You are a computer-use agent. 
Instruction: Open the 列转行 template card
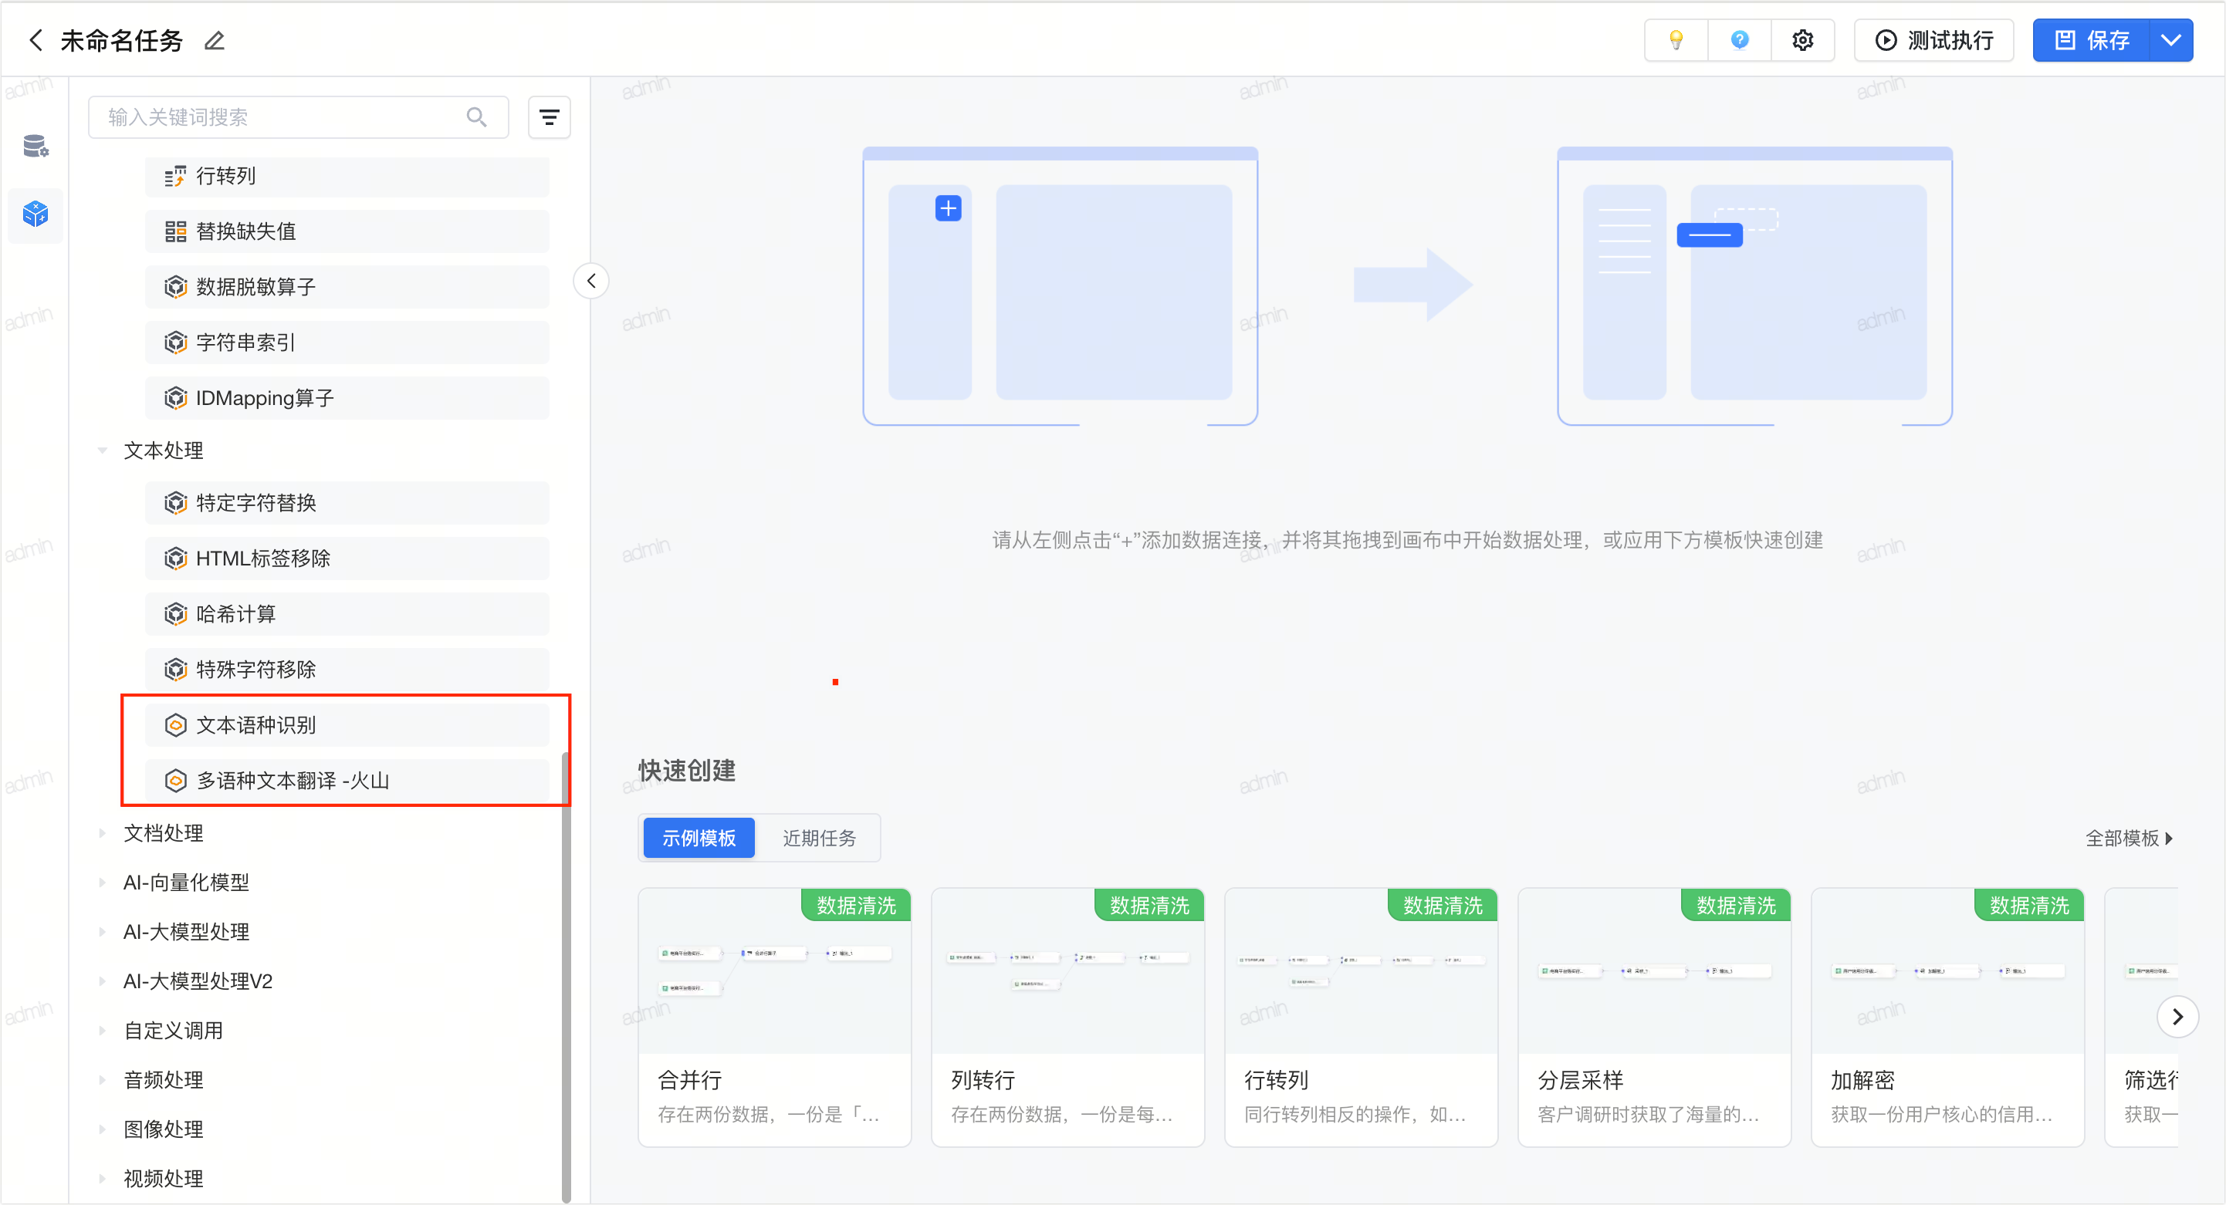point(1067,1017)
